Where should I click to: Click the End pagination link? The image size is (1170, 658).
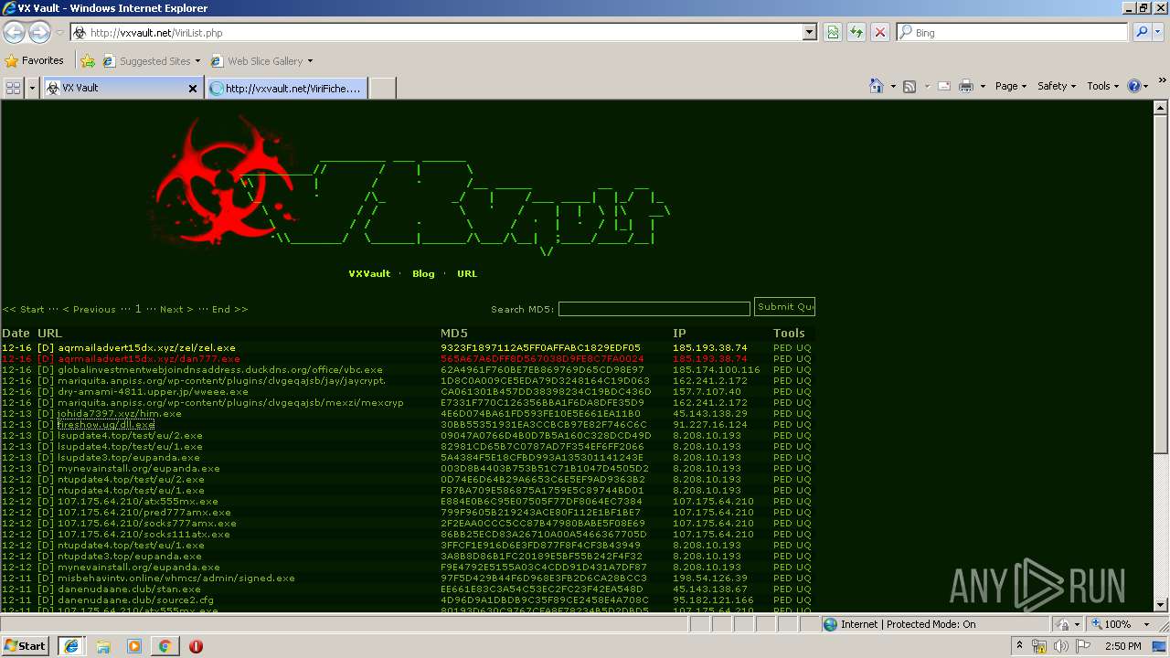click(229, 310)
